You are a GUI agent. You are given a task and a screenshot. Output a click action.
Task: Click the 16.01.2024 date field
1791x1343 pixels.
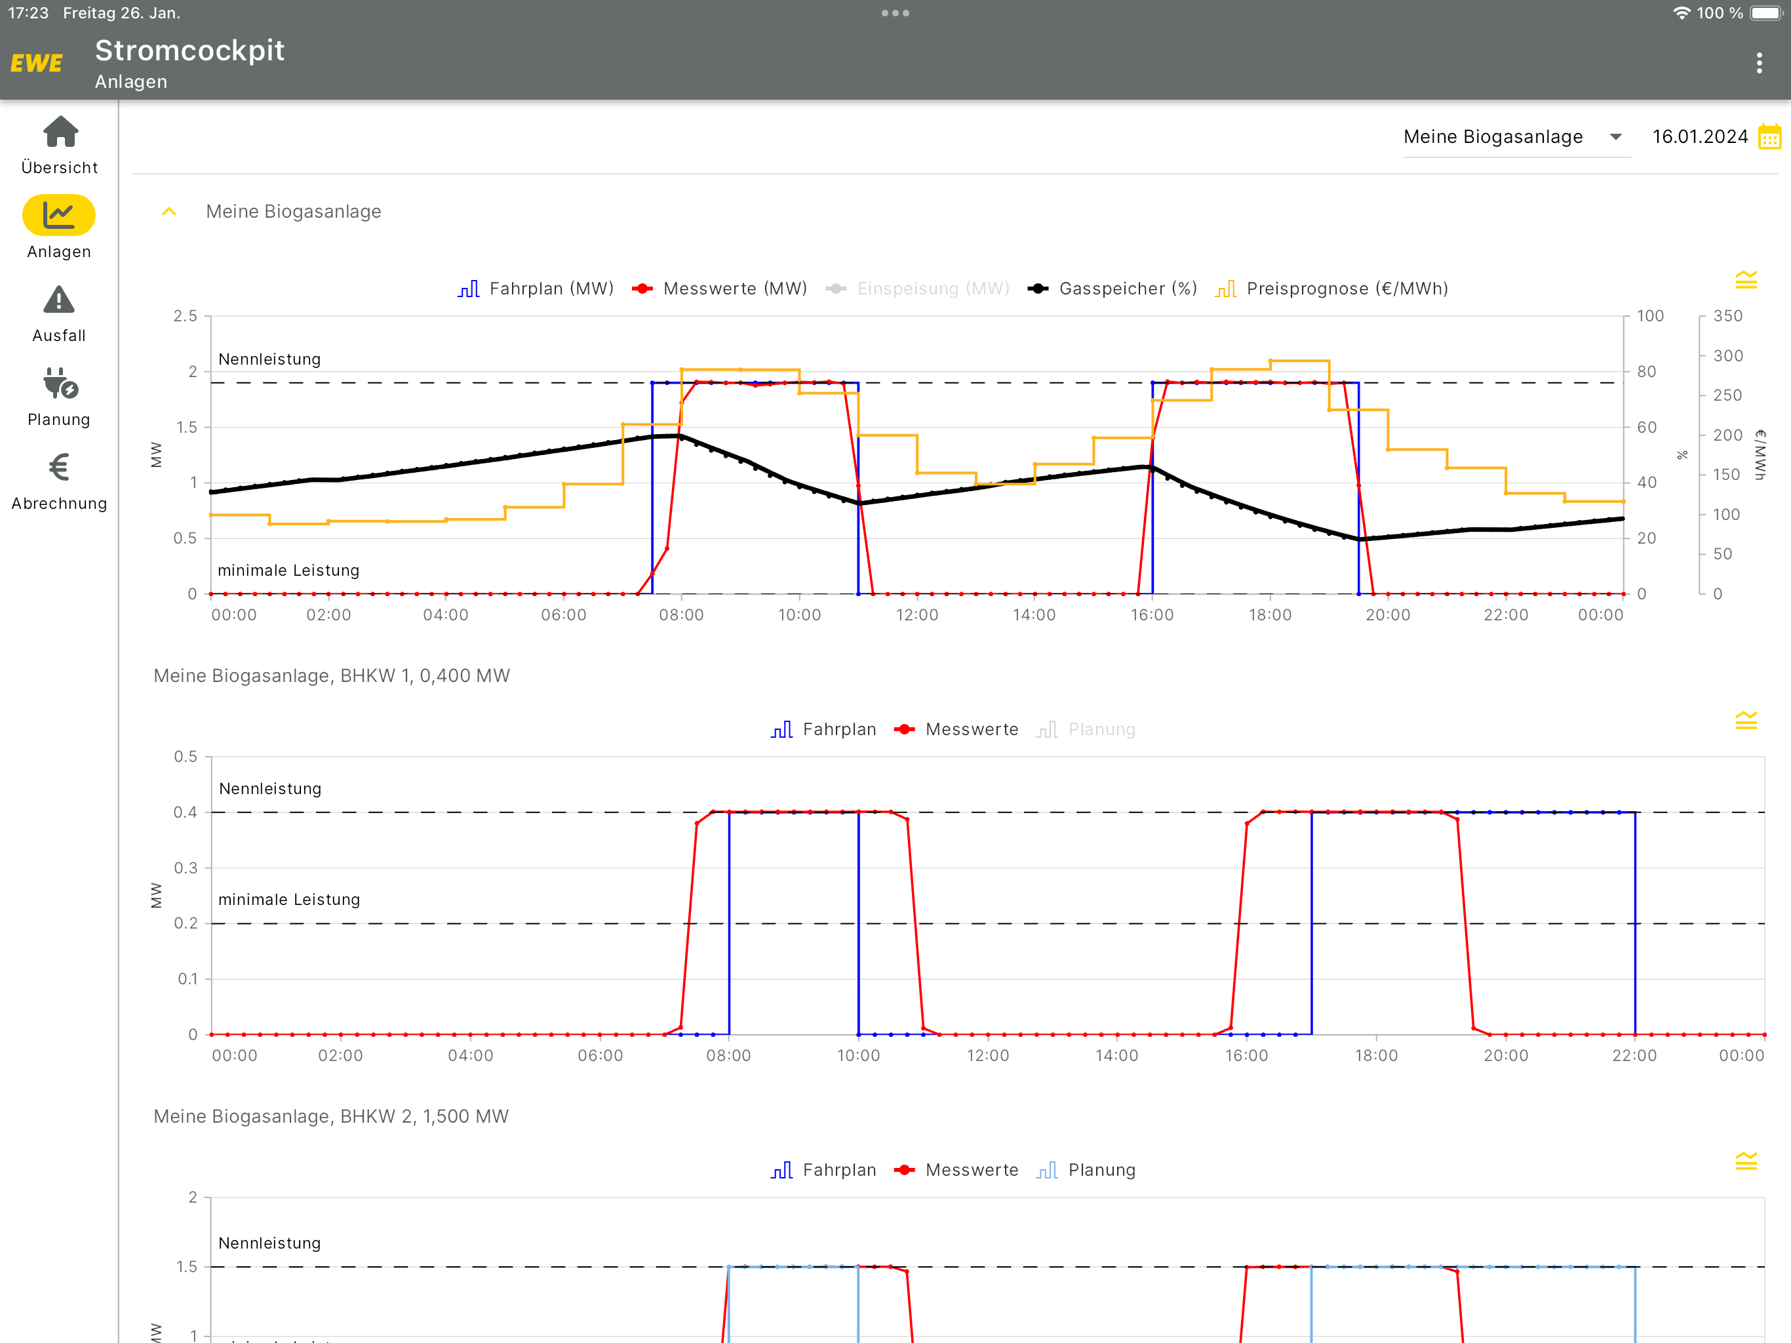[1699, 137]
